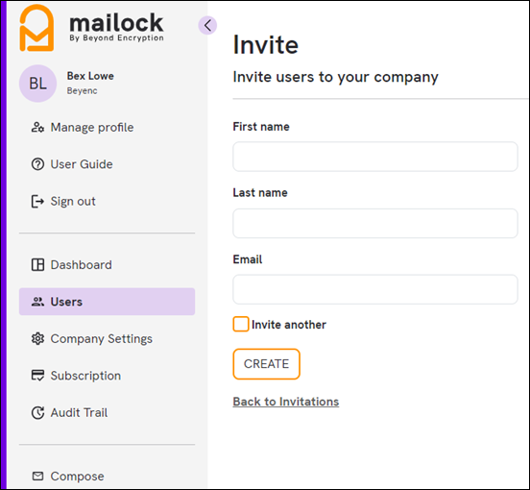Click the User Guide question mark icon
The height and width of the screenshot is (490, 530).
(x=37, y=164)
